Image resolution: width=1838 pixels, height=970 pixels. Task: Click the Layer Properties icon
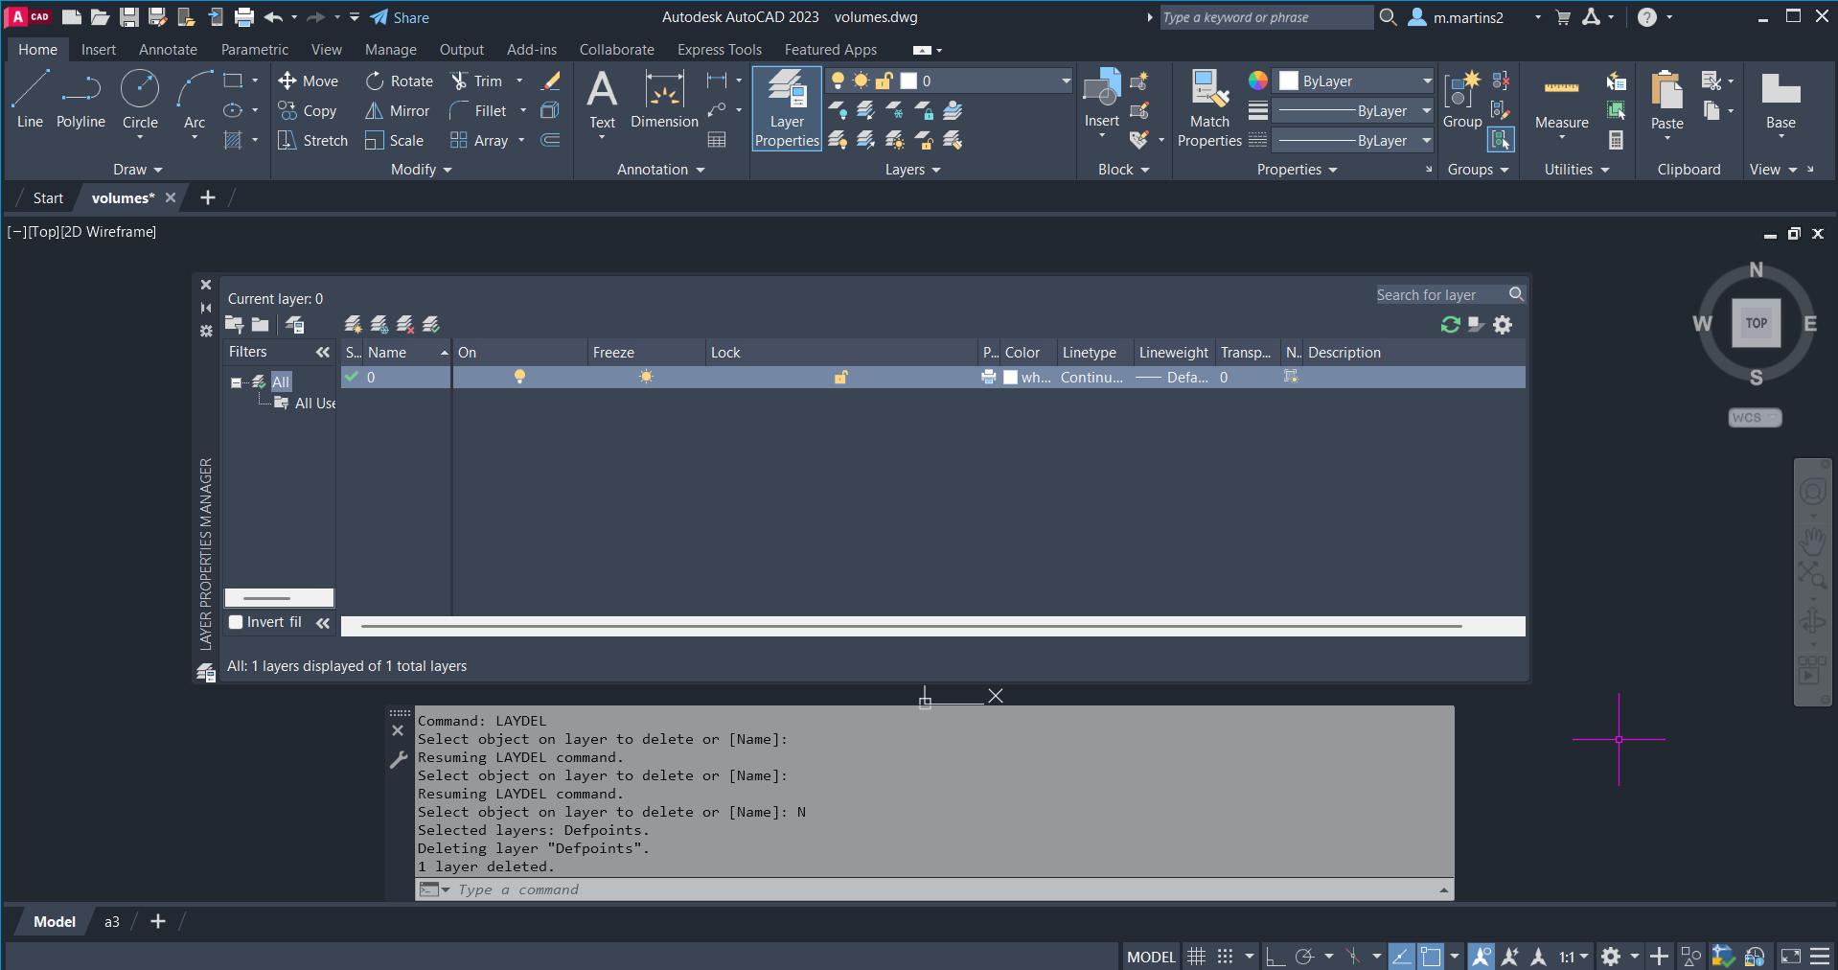787,91
